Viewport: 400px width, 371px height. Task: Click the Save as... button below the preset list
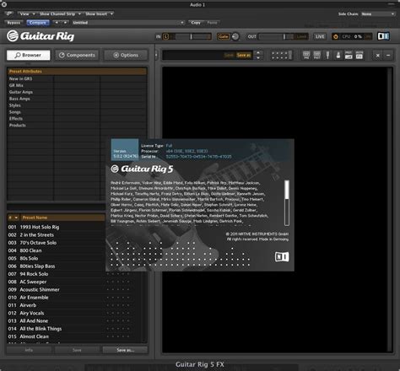pos(125,350)
